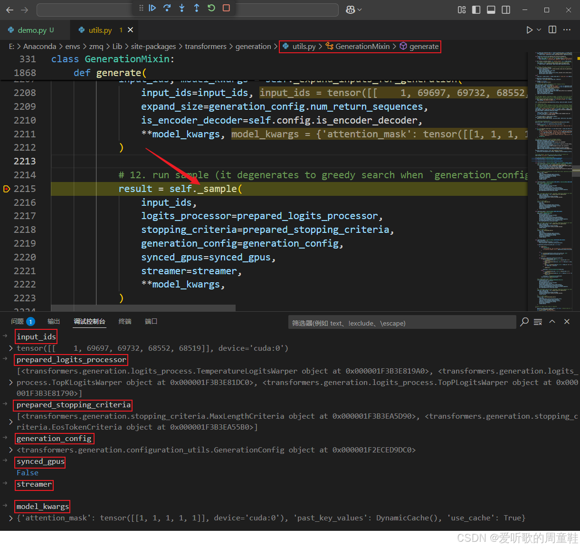Toggle the bottom panel visibility

pos(491,10)
